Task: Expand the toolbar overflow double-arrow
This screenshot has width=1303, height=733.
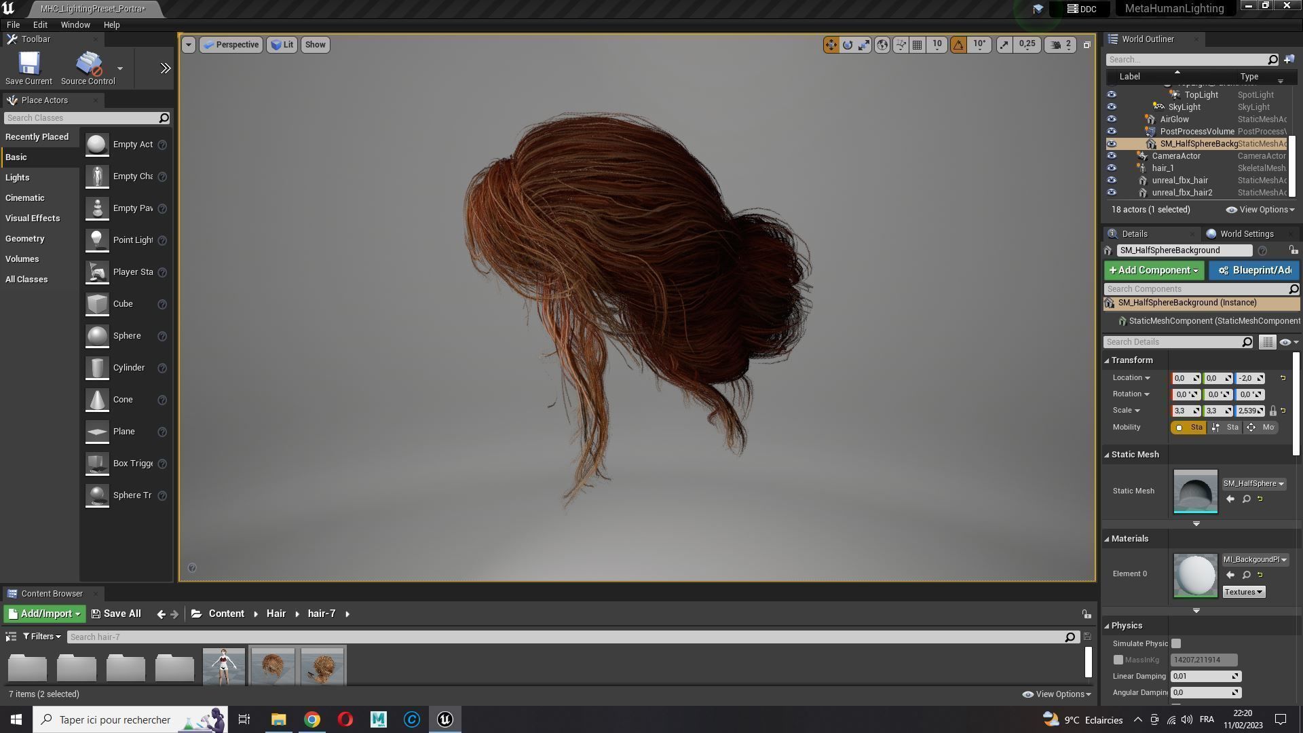Action: [x=165, y=69]
